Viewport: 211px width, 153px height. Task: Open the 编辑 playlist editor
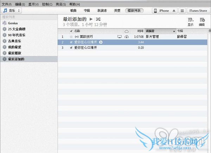click(x=202, y=22)
